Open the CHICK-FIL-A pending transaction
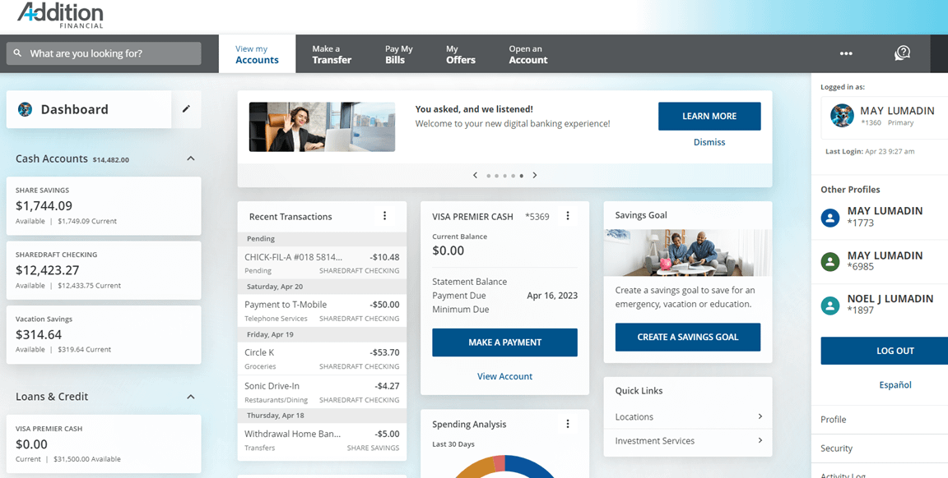The height and width of the screenshot is (478, 948). [323, 263]
